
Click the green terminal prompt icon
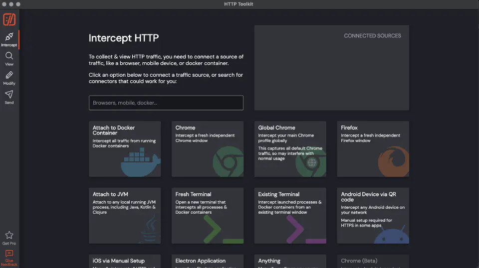pos(223,229)
